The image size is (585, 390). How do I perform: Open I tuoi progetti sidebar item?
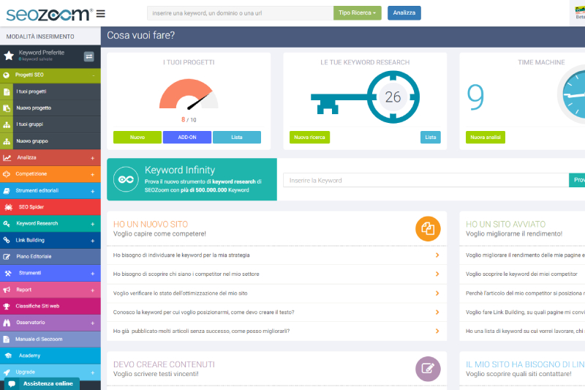tap(50, 91)
